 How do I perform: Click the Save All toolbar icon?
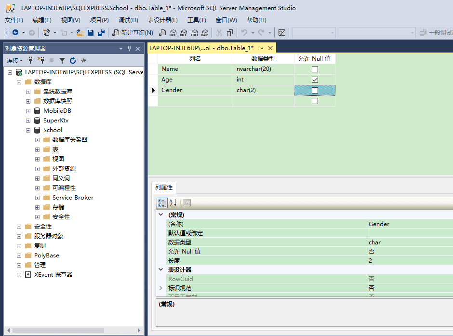point(100,32)
